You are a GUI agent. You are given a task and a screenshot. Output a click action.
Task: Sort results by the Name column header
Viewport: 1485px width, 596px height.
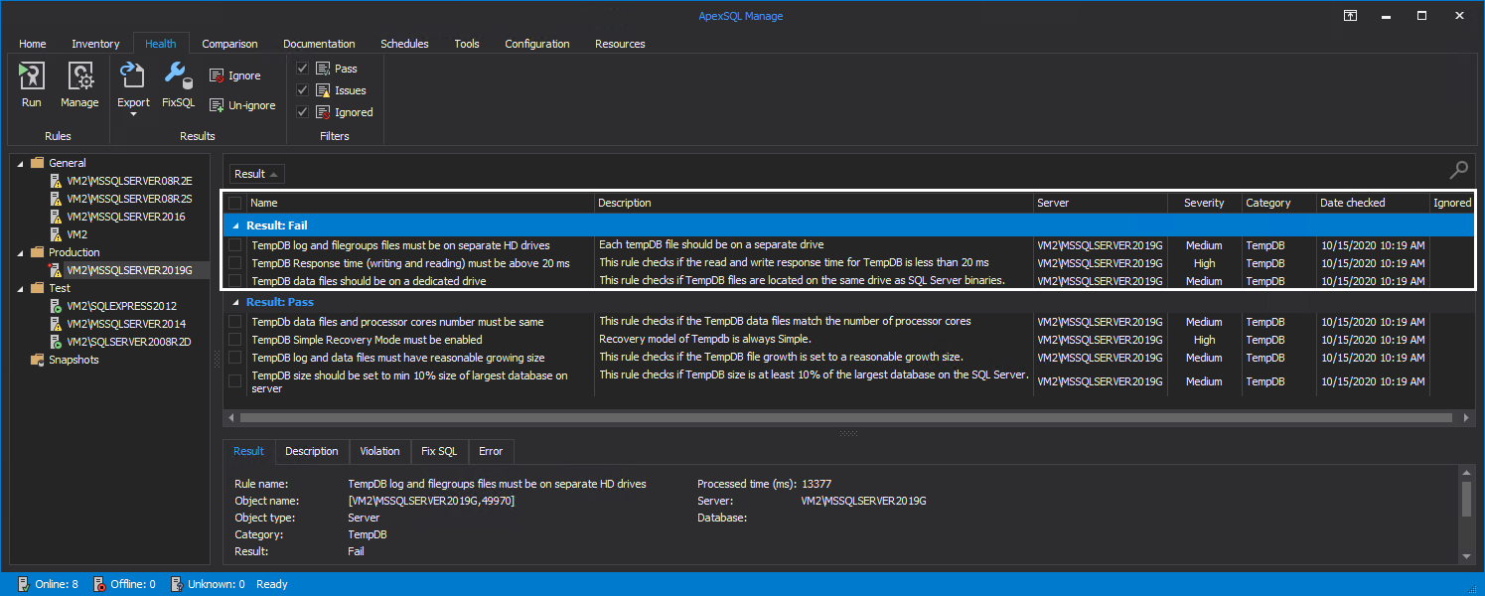(419, 203)
